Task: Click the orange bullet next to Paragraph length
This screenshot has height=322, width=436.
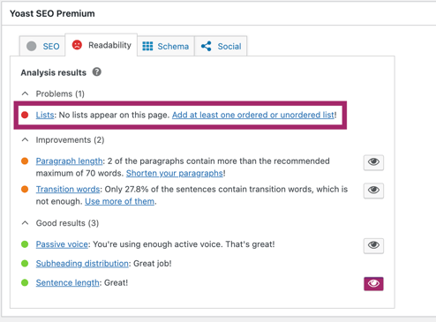Action: 25,161
